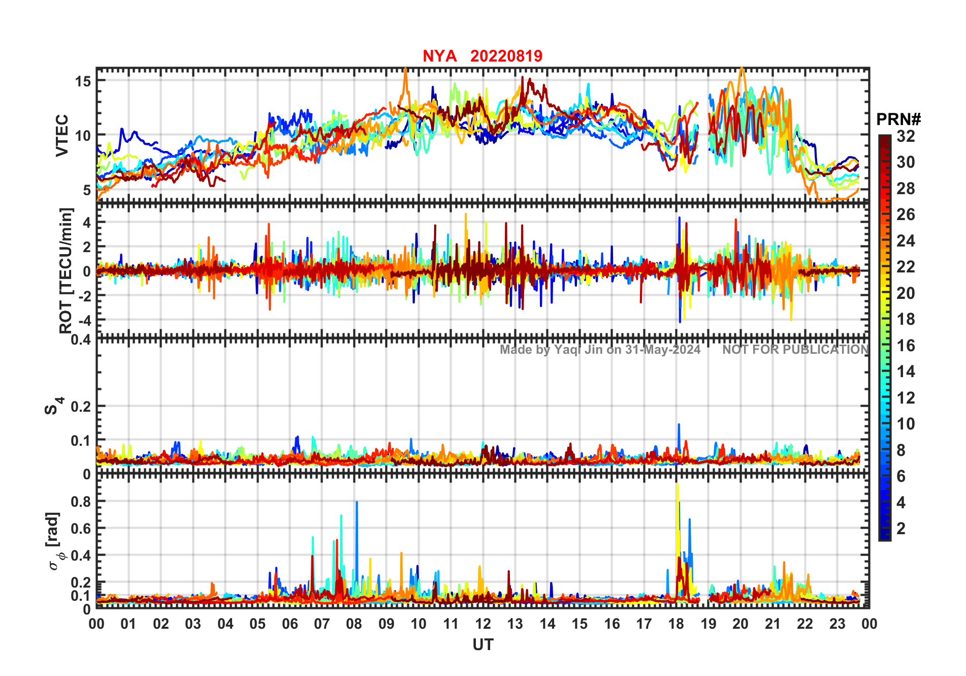
Task: Click the "10" tick on the VTEC axis
Action: pyautogui.click(x=83, y=136)
